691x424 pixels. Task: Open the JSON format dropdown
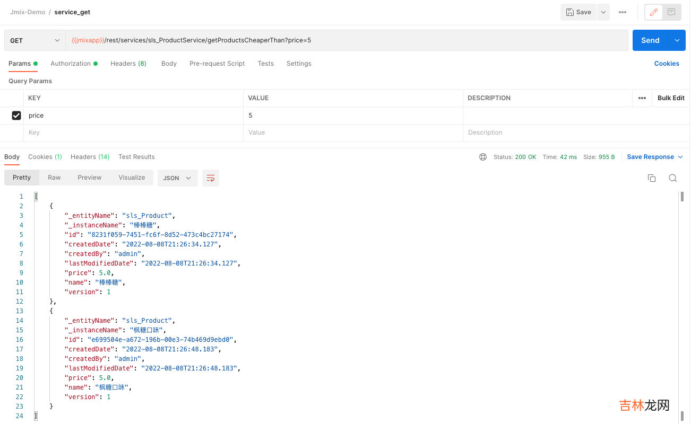177,178
